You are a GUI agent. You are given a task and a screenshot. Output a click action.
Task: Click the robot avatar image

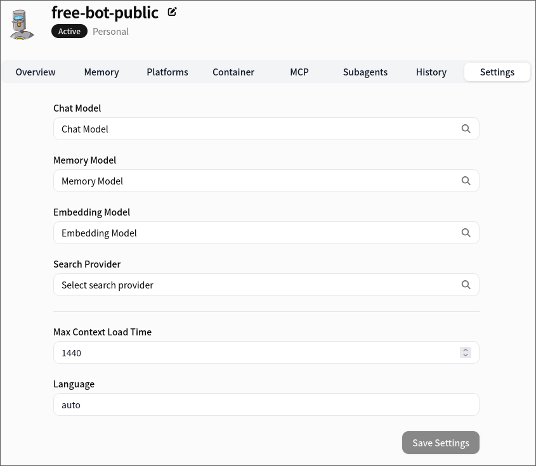pos(22,24)
